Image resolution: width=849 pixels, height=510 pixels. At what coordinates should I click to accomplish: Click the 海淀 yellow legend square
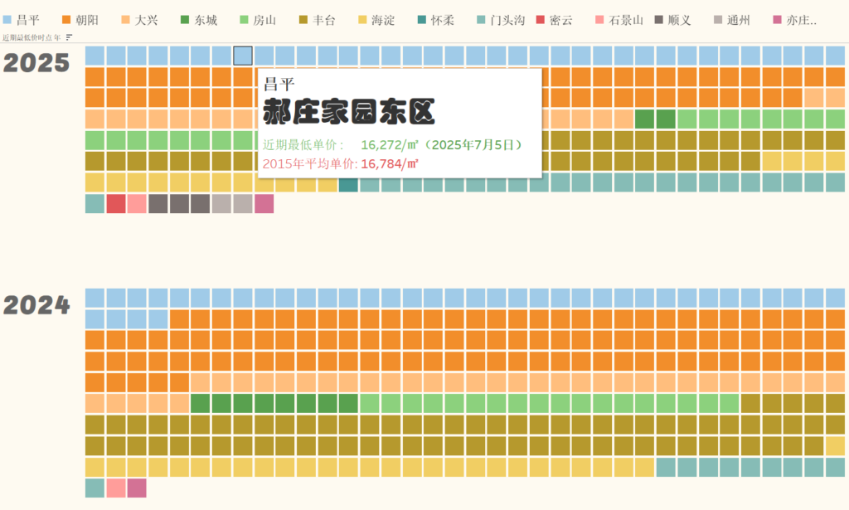362,20
